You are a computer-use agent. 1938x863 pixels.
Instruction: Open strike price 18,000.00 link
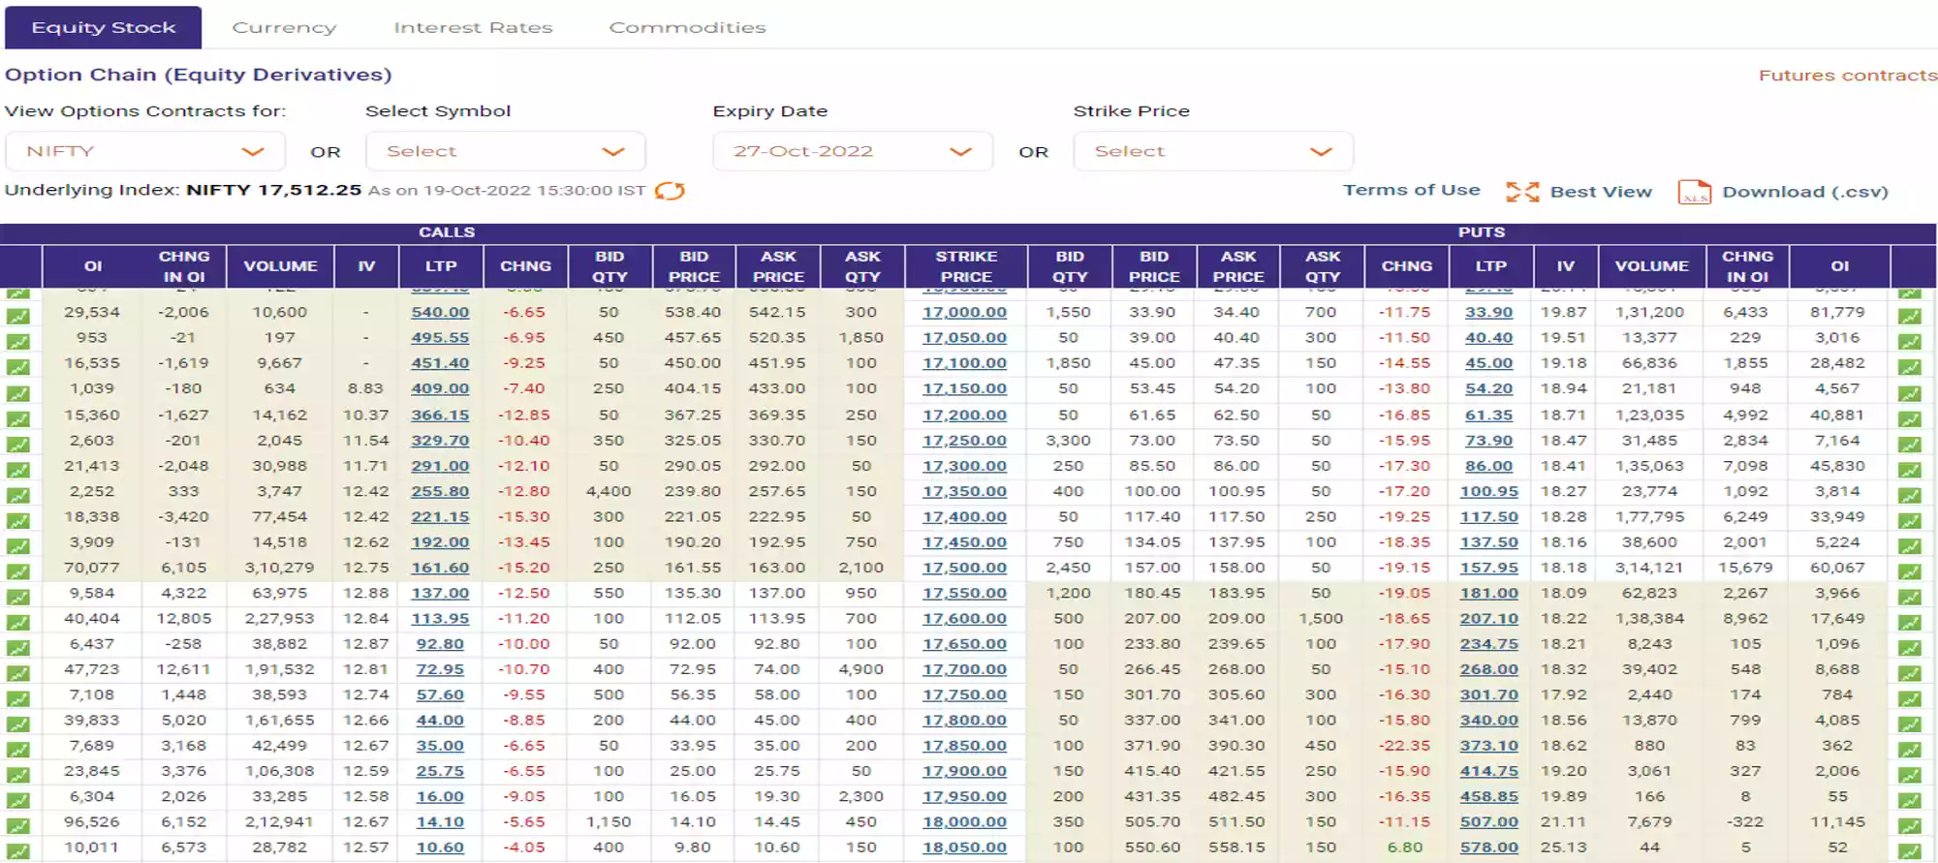click(x=964, y=821)
